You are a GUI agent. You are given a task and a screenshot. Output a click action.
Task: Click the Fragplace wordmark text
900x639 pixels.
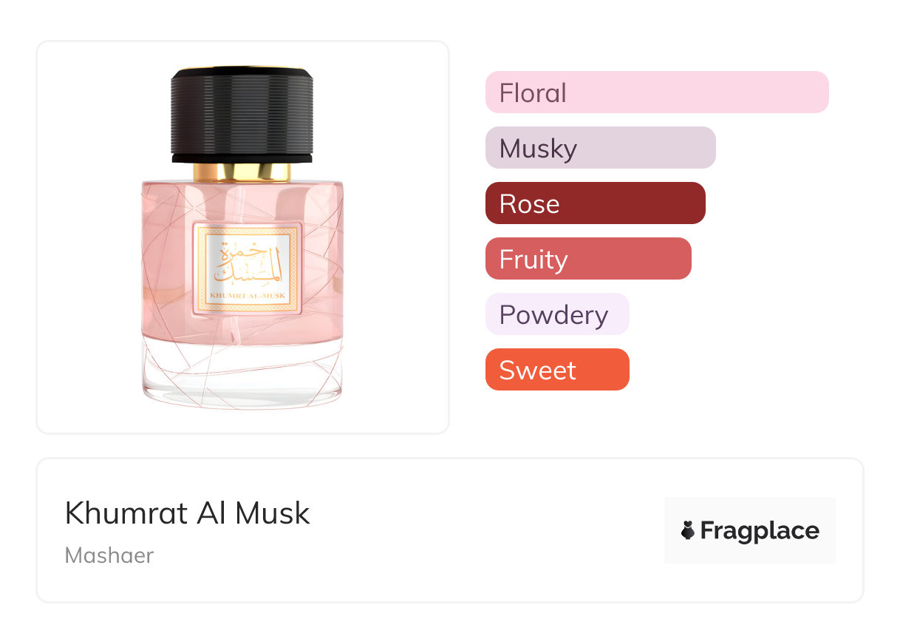760,531
